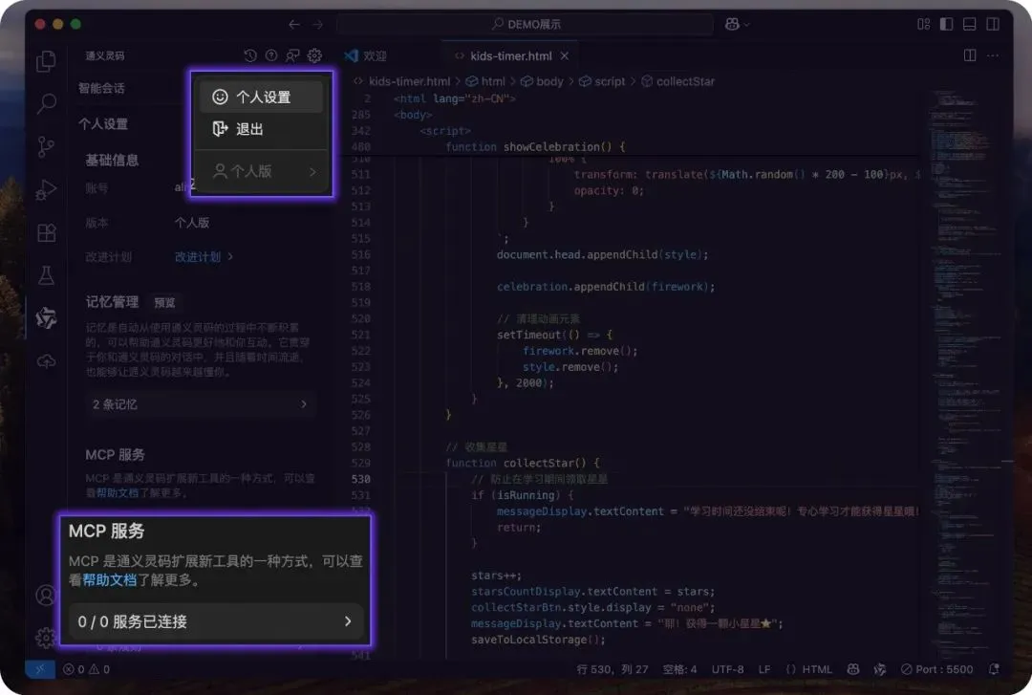1032x695 pixels.
Task: Toggle Live Server at Port : 5500
Action: (x=936, y=669)
